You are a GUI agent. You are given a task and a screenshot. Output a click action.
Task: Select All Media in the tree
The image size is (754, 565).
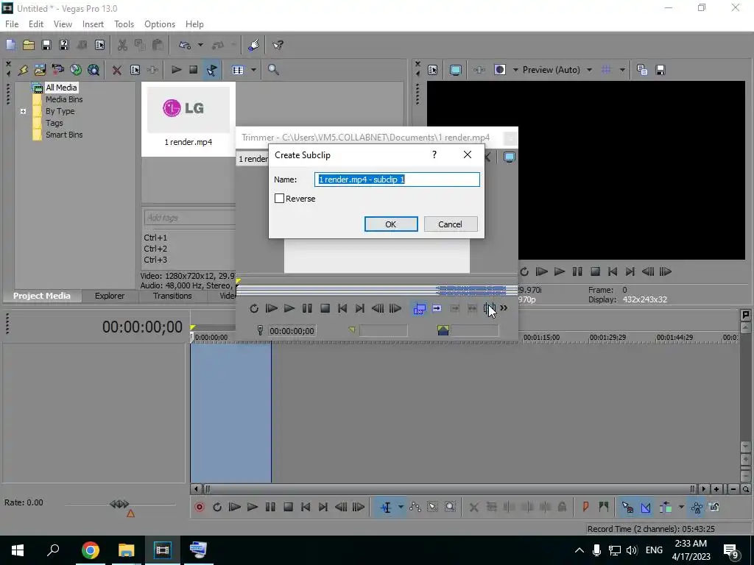click(x=61, y=88)
